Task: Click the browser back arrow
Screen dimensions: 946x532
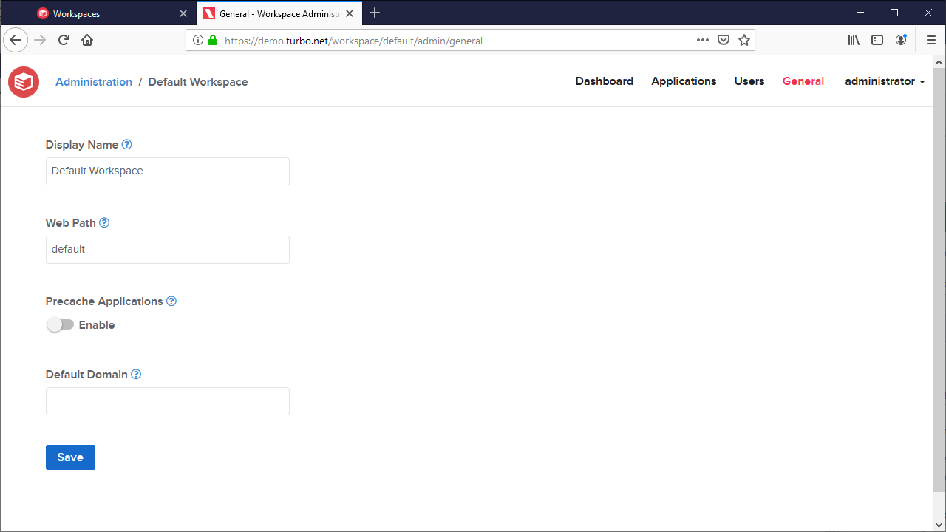Action: 16,40
